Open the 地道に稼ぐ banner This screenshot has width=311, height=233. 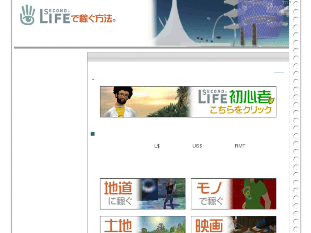click(142, 194)
